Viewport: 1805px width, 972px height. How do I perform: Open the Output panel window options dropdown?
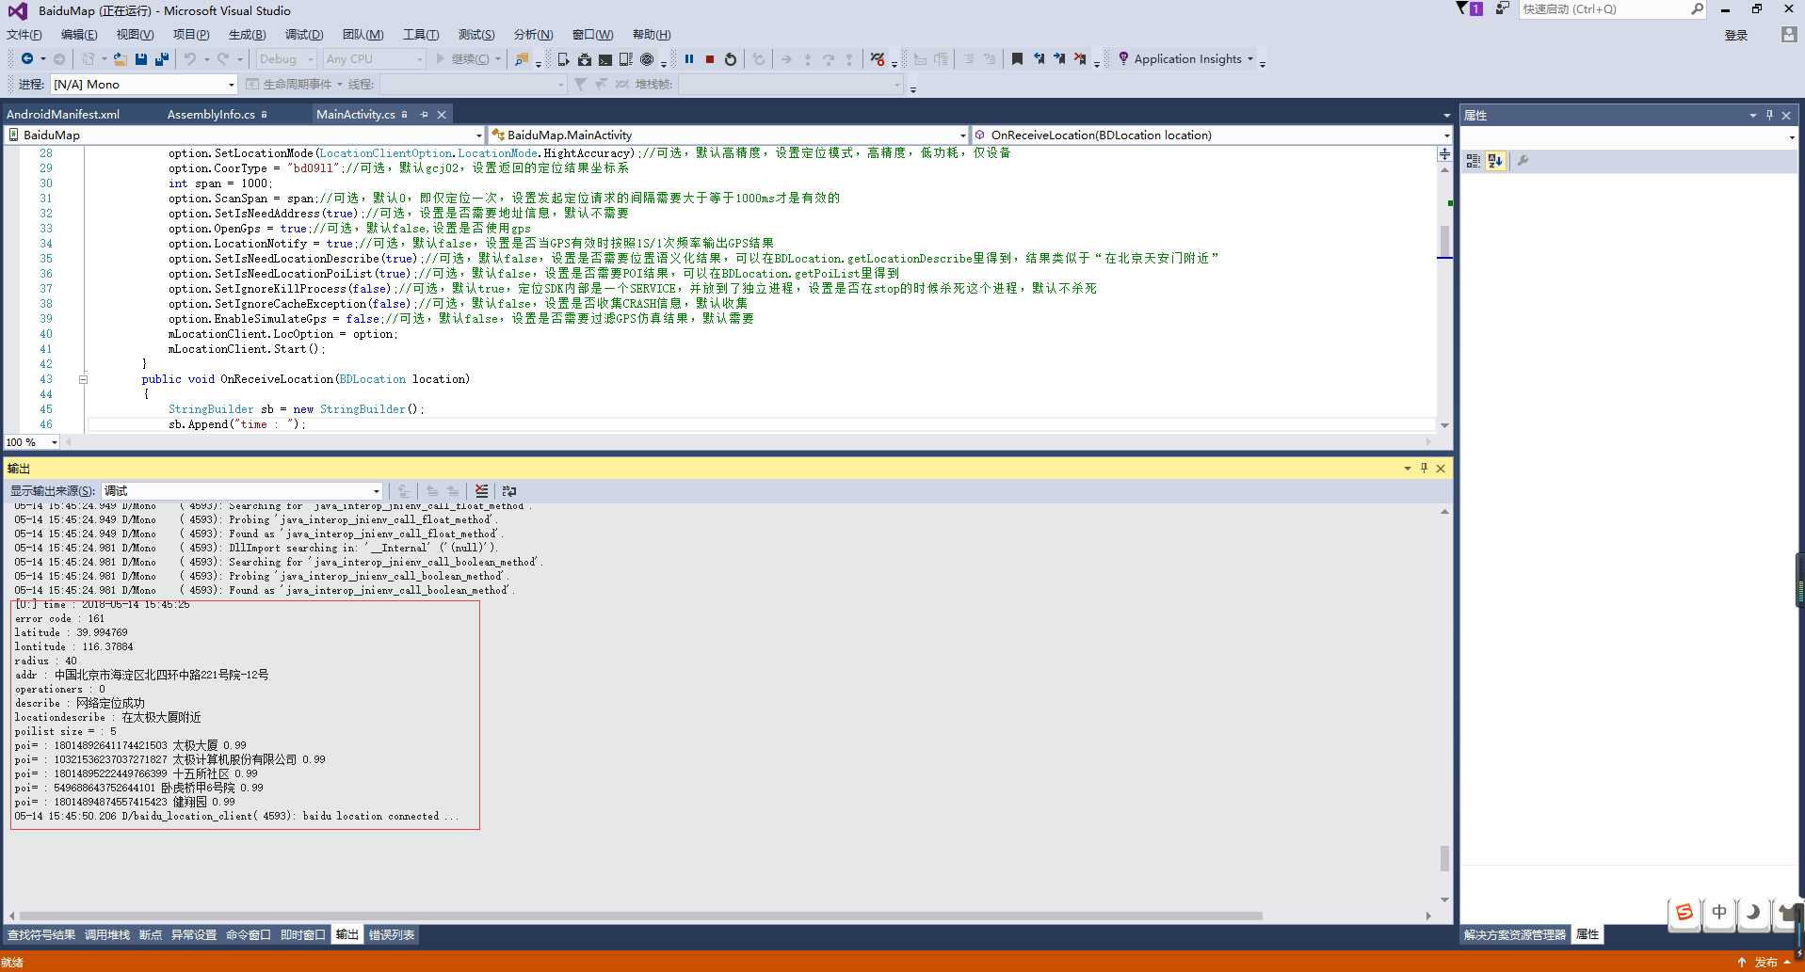click(x=1408, y=468)
